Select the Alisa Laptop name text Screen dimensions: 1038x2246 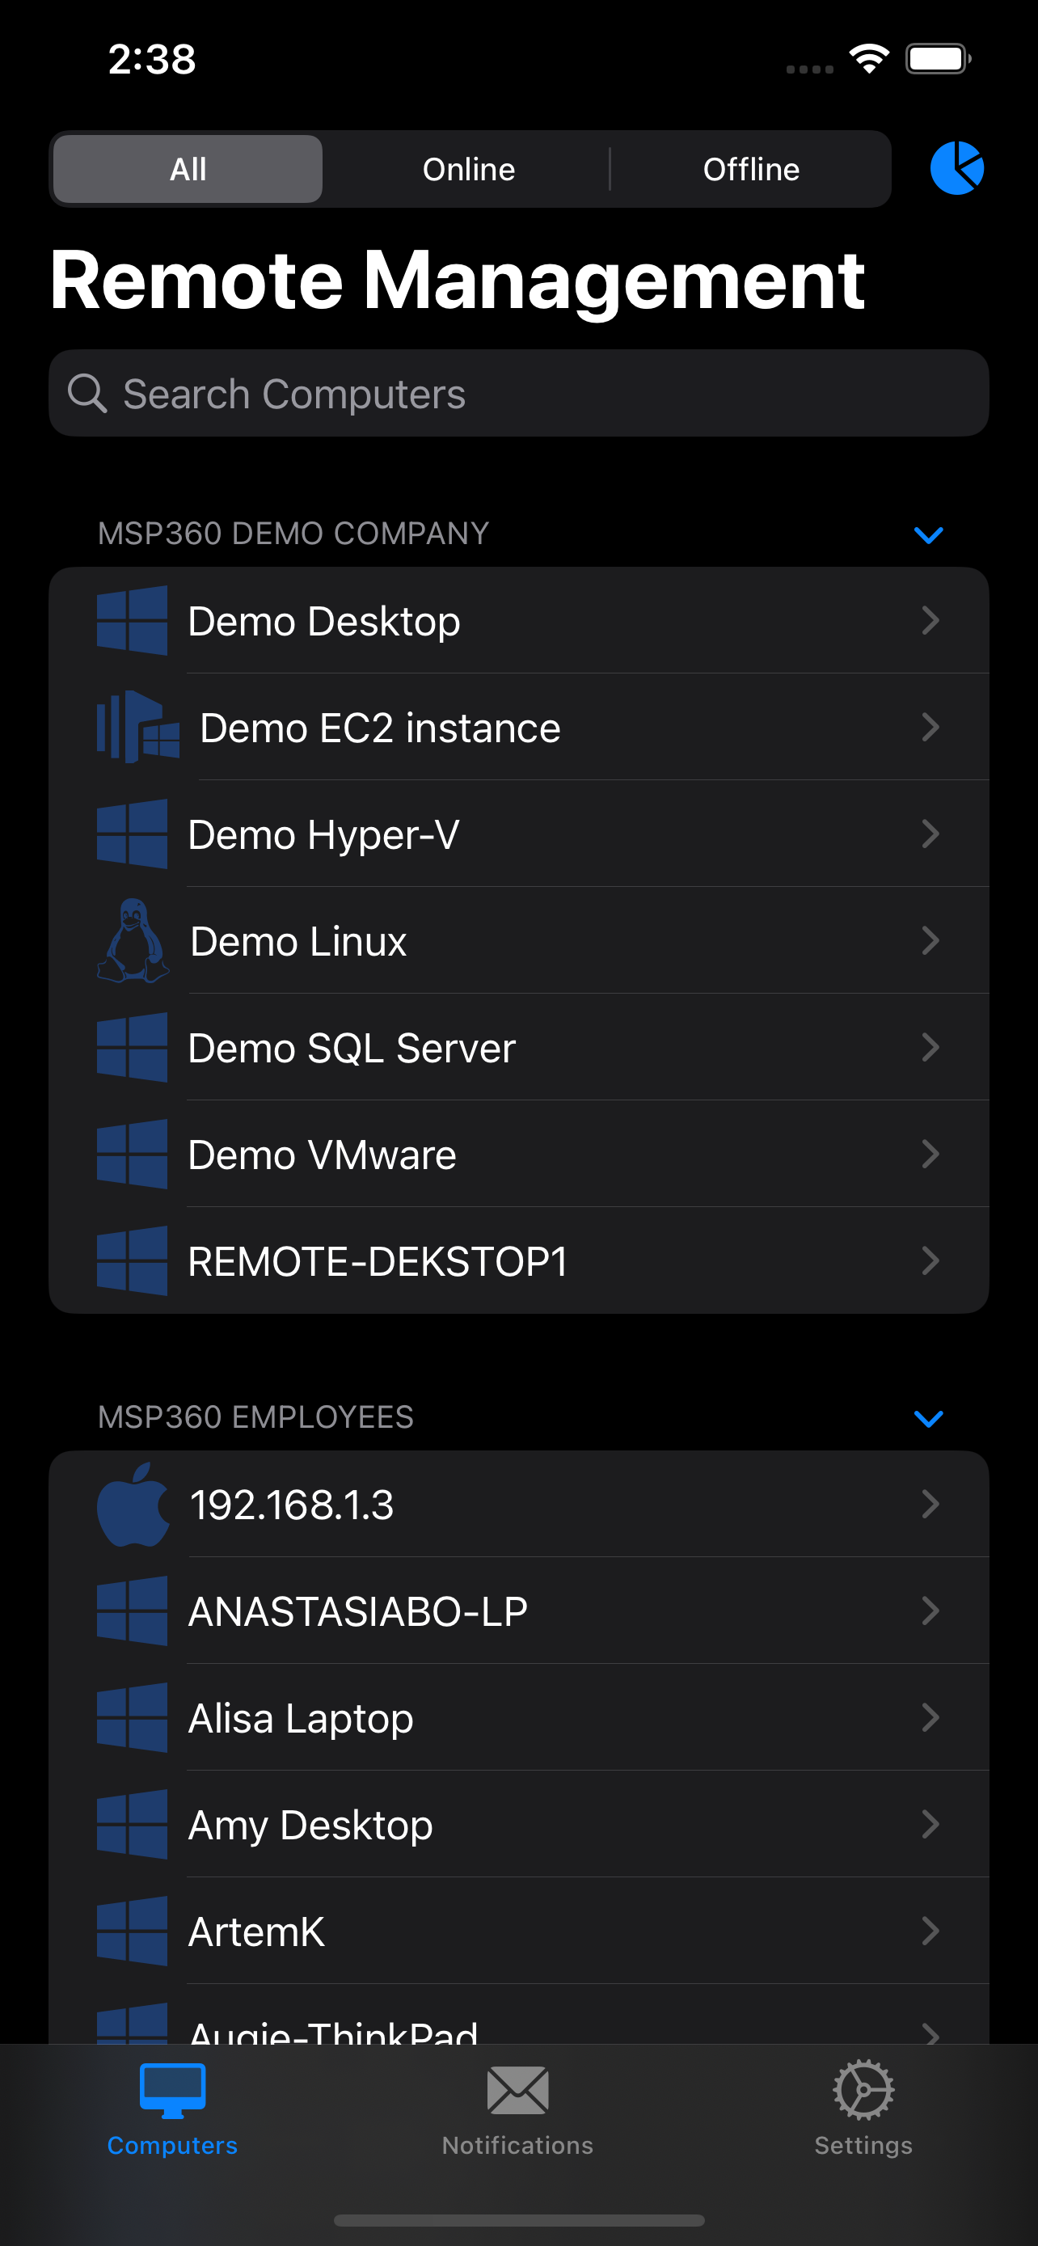click(301, 1720)
